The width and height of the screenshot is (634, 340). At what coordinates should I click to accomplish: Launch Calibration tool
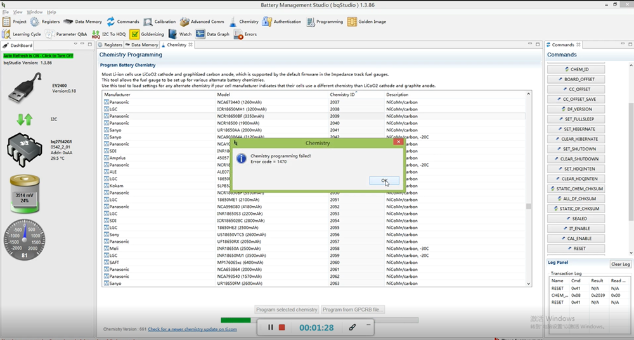click(x=159, y=22)
